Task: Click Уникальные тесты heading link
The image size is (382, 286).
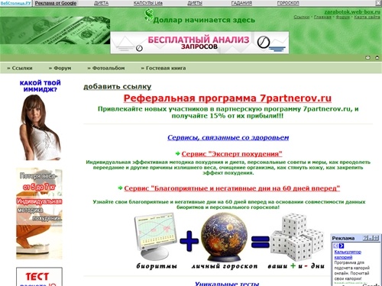Action: coord(227,284)
